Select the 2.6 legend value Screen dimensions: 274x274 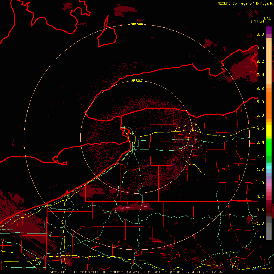[x=260, y=156]
